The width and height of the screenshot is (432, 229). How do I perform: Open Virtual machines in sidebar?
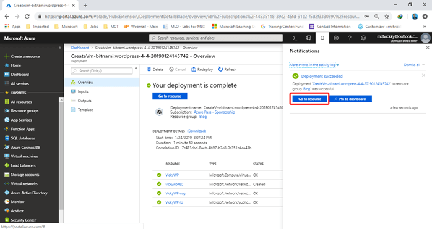[22, 156]
